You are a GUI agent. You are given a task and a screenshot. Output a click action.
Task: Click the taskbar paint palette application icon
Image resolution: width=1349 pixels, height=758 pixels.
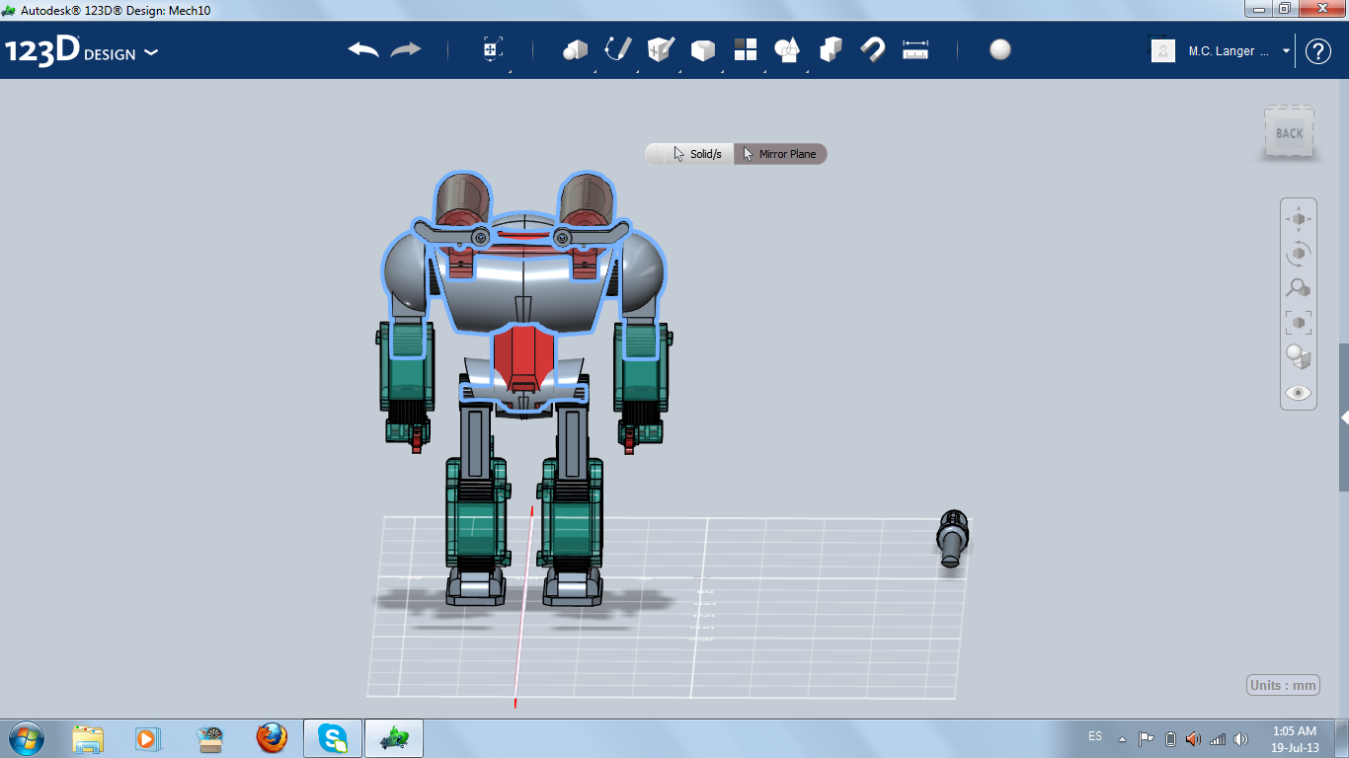(209, 738)
